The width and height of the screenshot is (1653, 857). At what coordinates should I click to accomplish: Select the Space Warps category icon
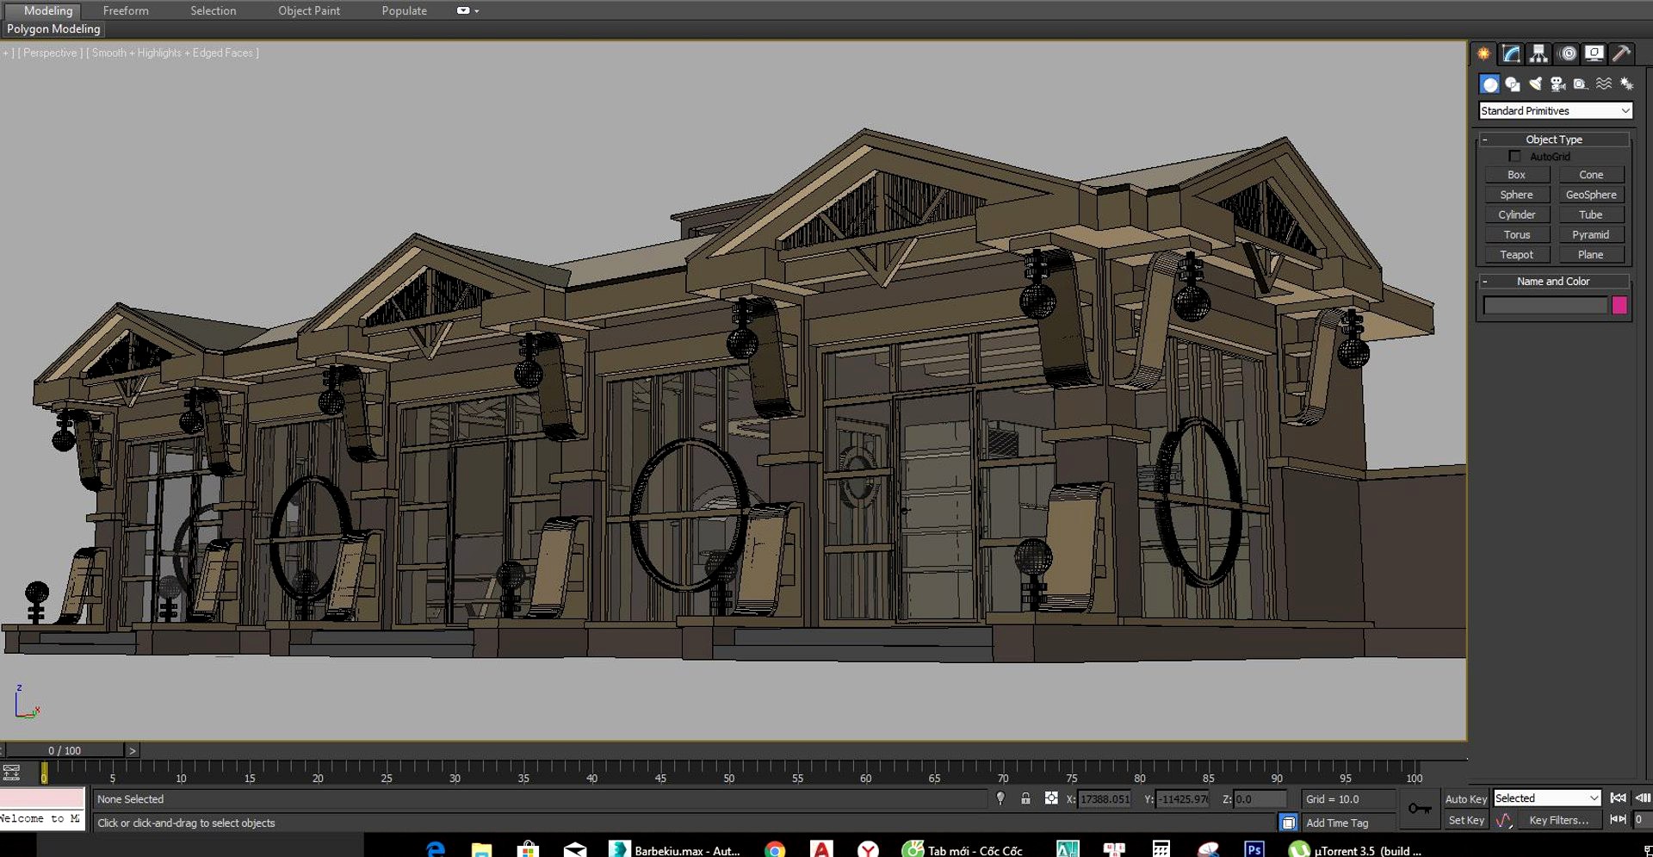pyautogui.click(x=1603, y=84)
